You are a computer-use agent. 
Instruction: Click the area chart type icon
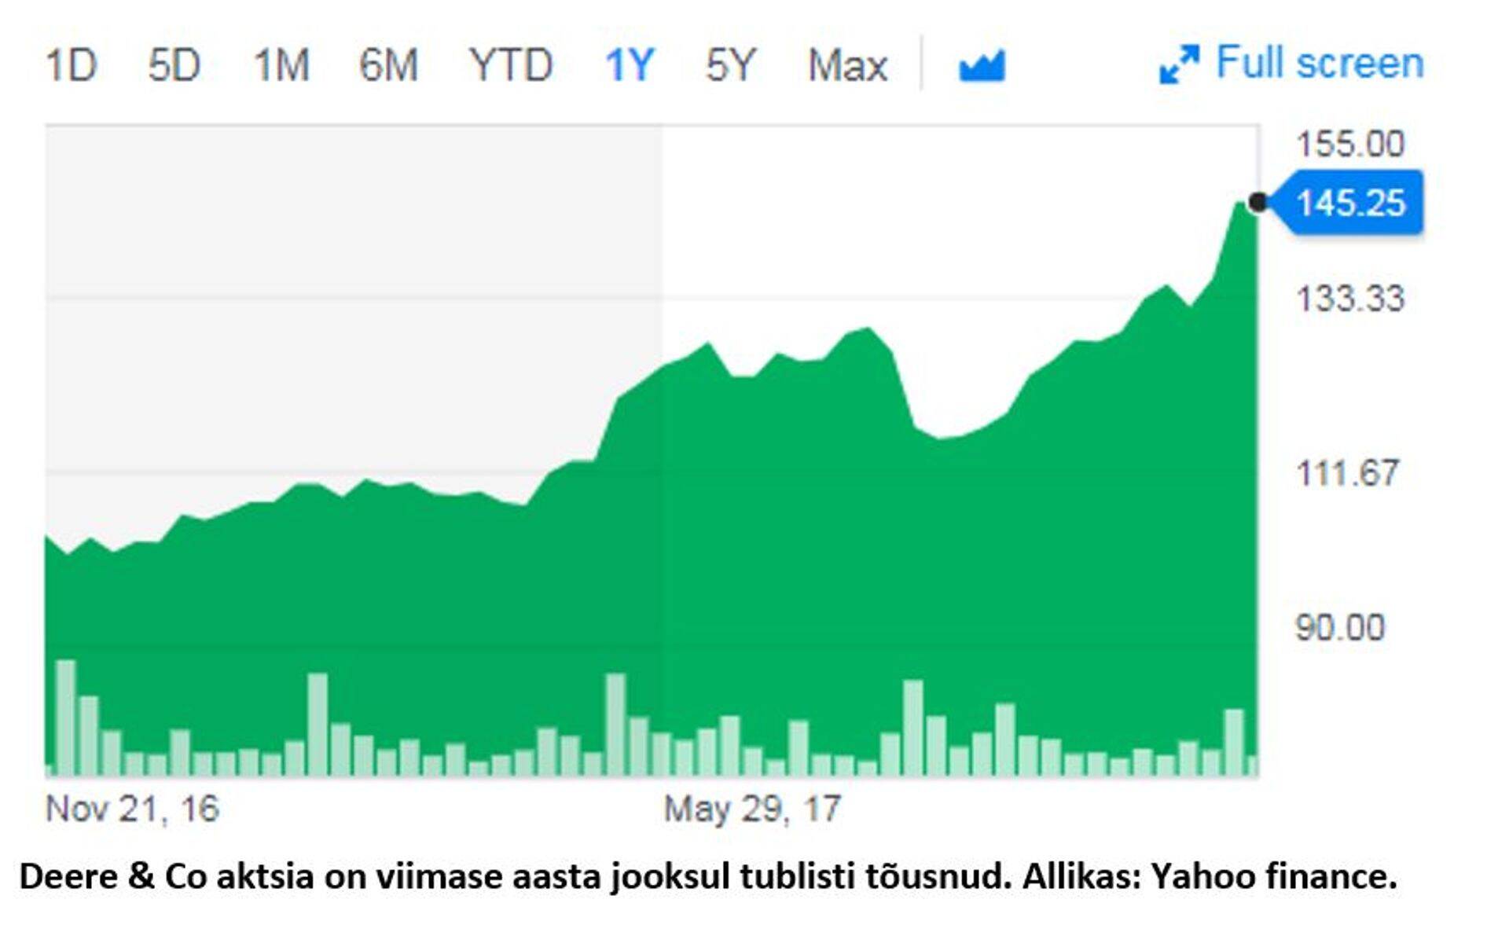point(982,66)
